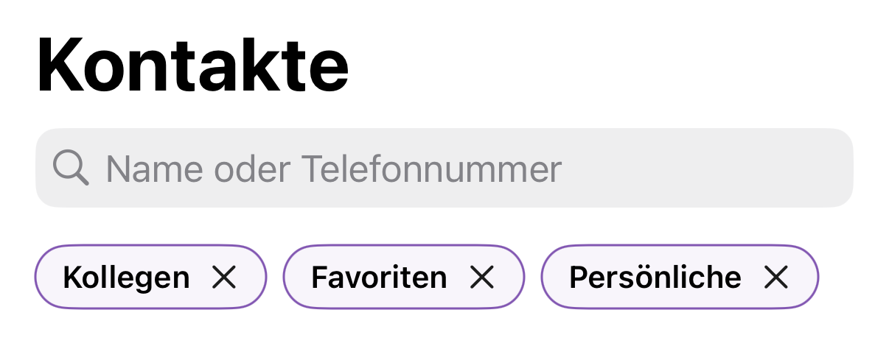Dismiss the Kollegen group filter
889x360 pixels.
224,278
